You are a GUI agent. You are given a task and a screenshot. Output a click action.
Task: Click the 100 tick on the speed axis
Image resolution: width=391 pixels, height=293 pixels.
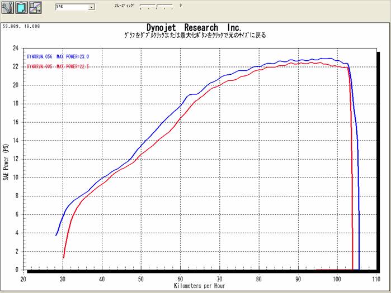336,278
